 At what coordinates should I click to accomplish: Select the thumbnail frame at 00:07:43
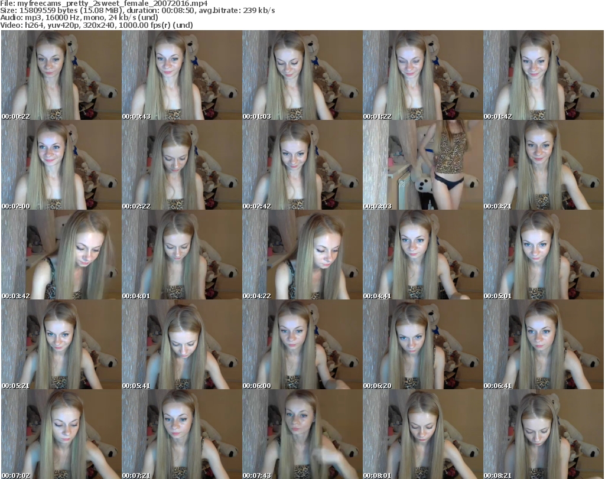(x=302, y=434)
